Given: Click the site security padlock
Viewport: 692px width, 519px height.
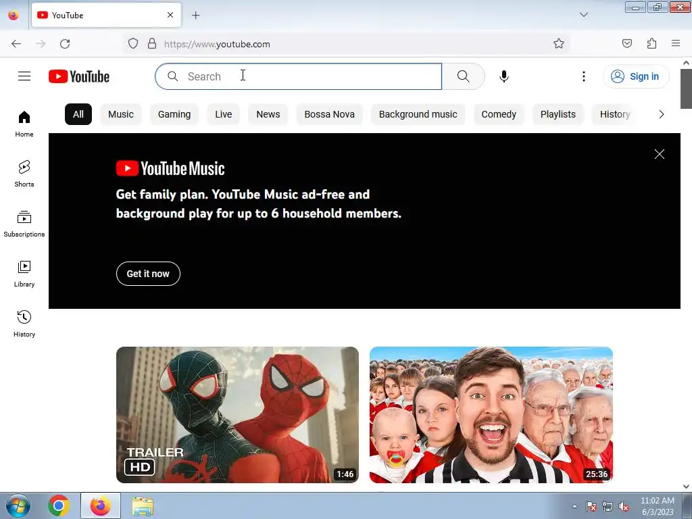Looking at the screenshot, I should click(x=152, y=43).
